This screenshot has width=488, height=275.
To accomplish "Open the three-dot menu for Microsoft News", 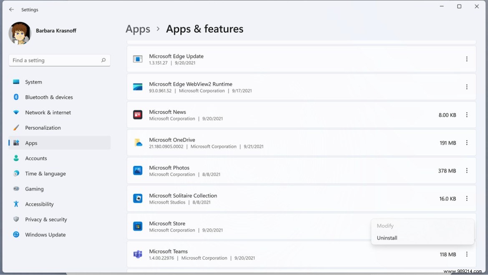I will [467, 115].
